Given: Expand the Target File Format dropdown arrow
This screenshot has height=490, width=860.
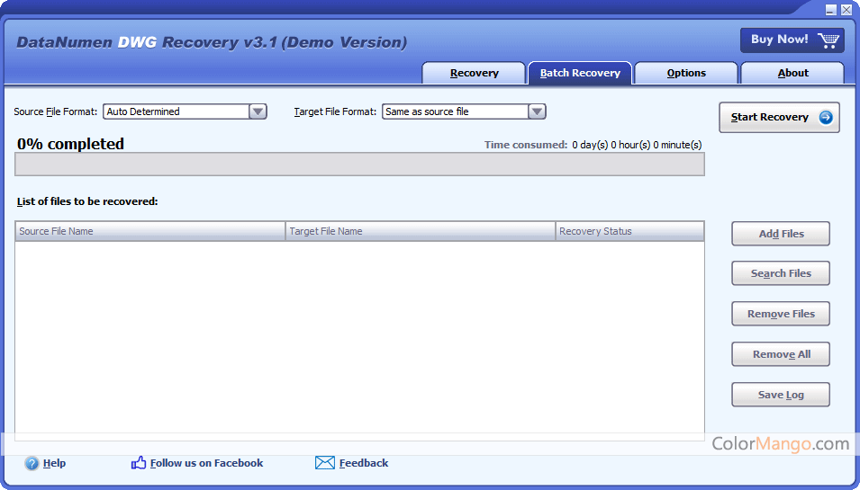Looking at the screenshot, I should (537, 111).
